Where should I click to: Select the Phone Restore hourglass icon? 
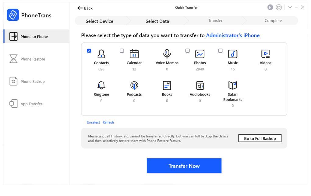pos(13,59)
